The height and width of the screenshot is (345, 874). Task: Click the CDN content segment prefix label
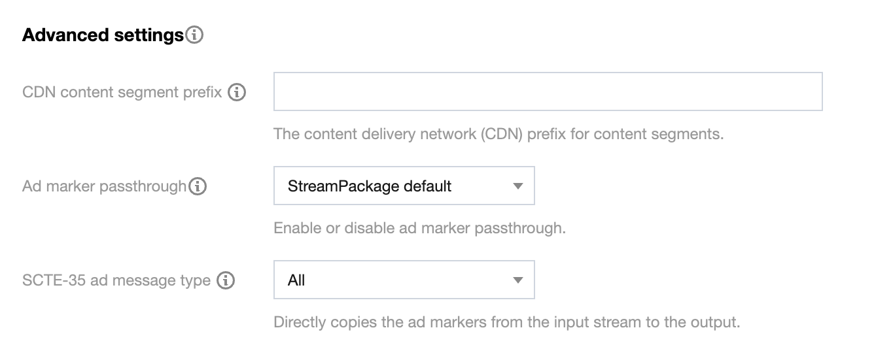[x=122, y=92]
